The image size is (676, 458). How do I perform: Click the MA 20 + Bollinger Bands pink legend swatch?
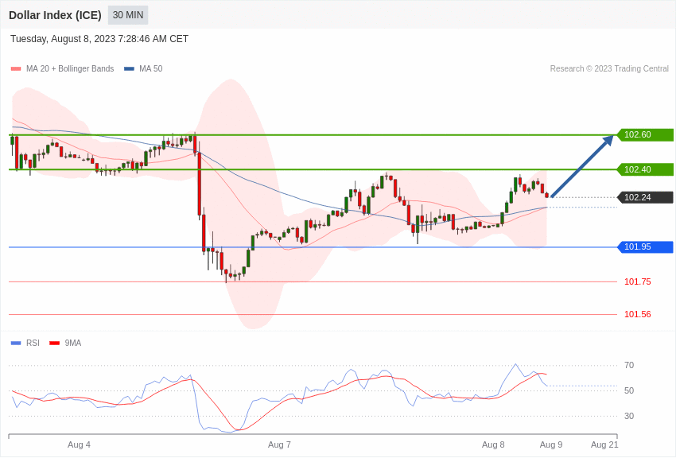pyautogui.click(x=16, y=69)
